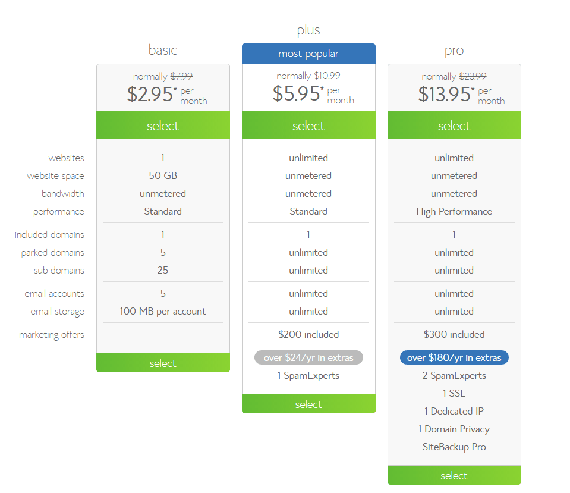This screenshot has height=493, width=570.
Task: Click the 'most popular' blue banner
Action: click(x=308, y=54)
